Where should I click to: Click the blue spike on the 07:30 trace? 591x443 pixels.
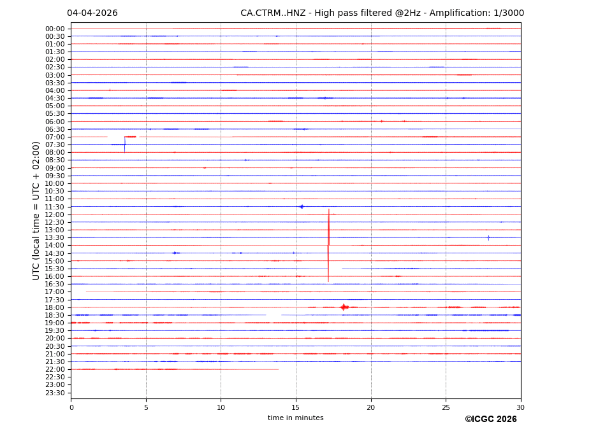[124, 144]
